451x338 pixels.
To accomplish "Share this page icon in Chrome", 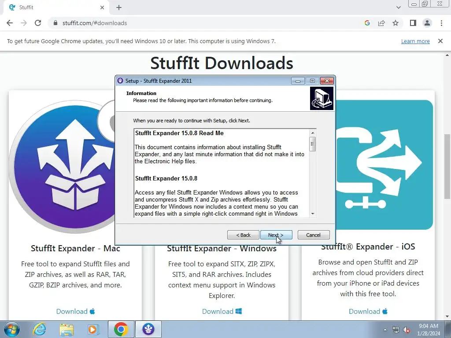I will [x=381, y=23].
